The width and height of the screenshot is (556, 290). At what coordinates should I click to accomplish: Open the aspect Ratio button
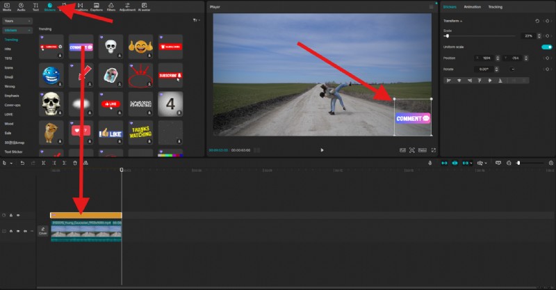click(x=423, y=150)
